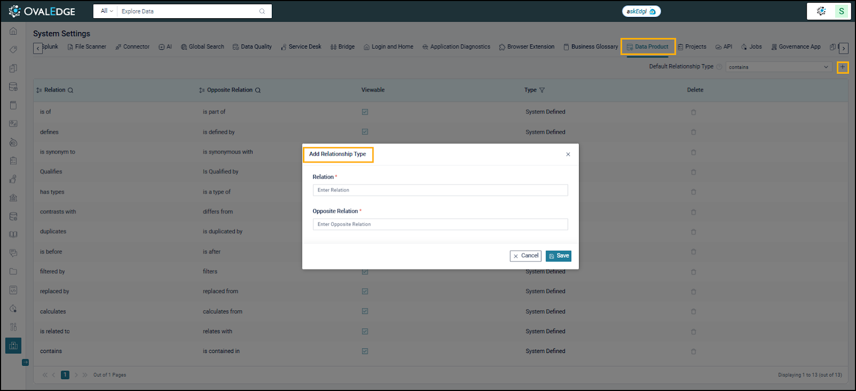Click delete trash icon for 'contains' row

tap(693, 351)
